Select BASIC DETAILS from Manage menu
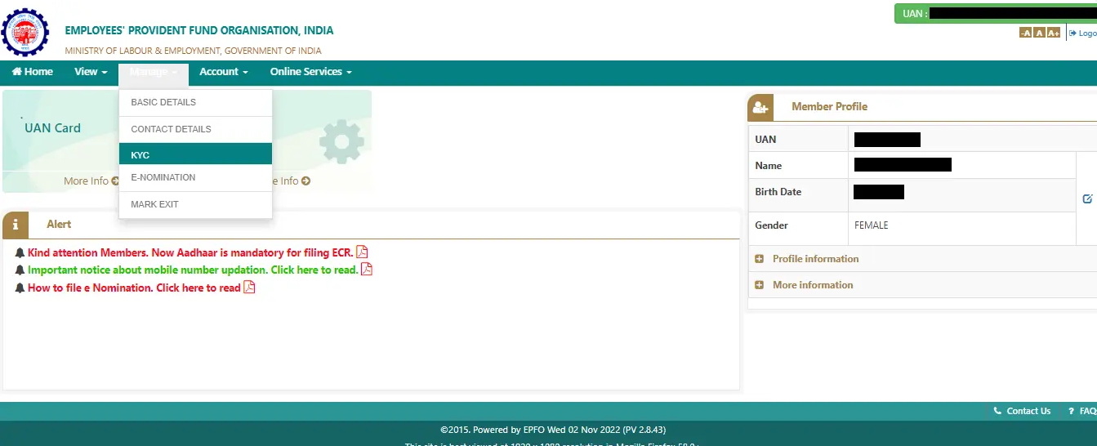 (x=195, y=103)
